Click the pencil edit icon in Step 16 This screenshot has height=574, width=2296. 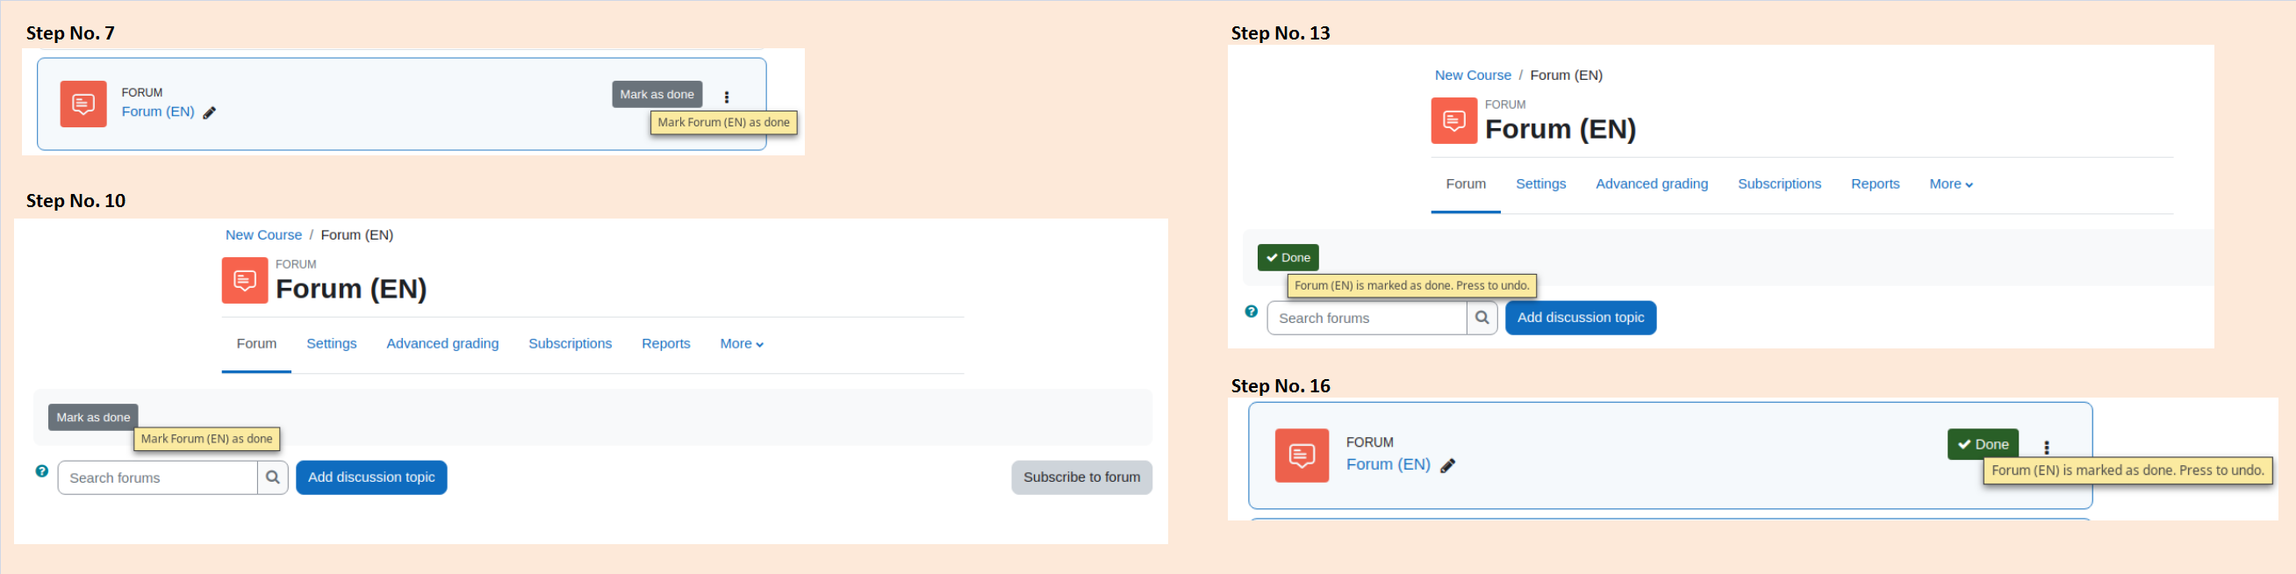click(1448, 466)
